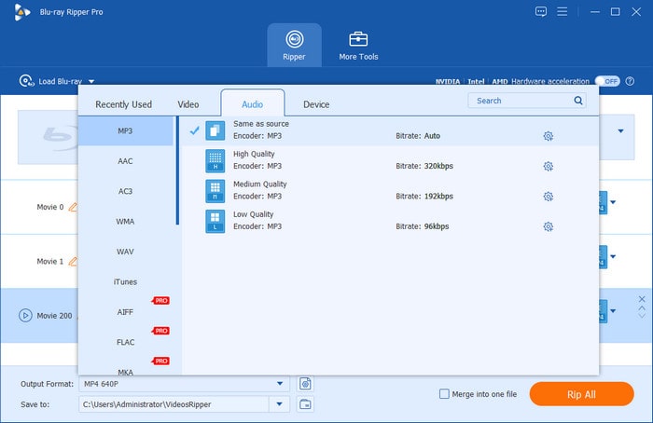Open settings gear for High Quality preset
The height and width of the screenshot is (423, 653).
tap(549, 167)
